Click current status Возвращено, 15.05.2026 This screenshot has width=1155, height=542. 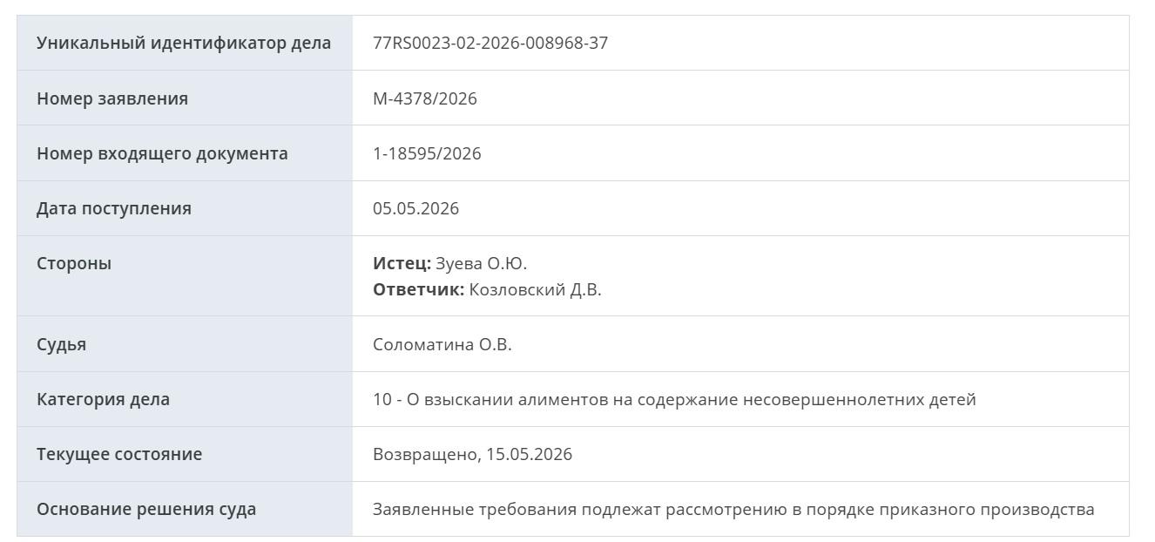click(x=472, y=454)
